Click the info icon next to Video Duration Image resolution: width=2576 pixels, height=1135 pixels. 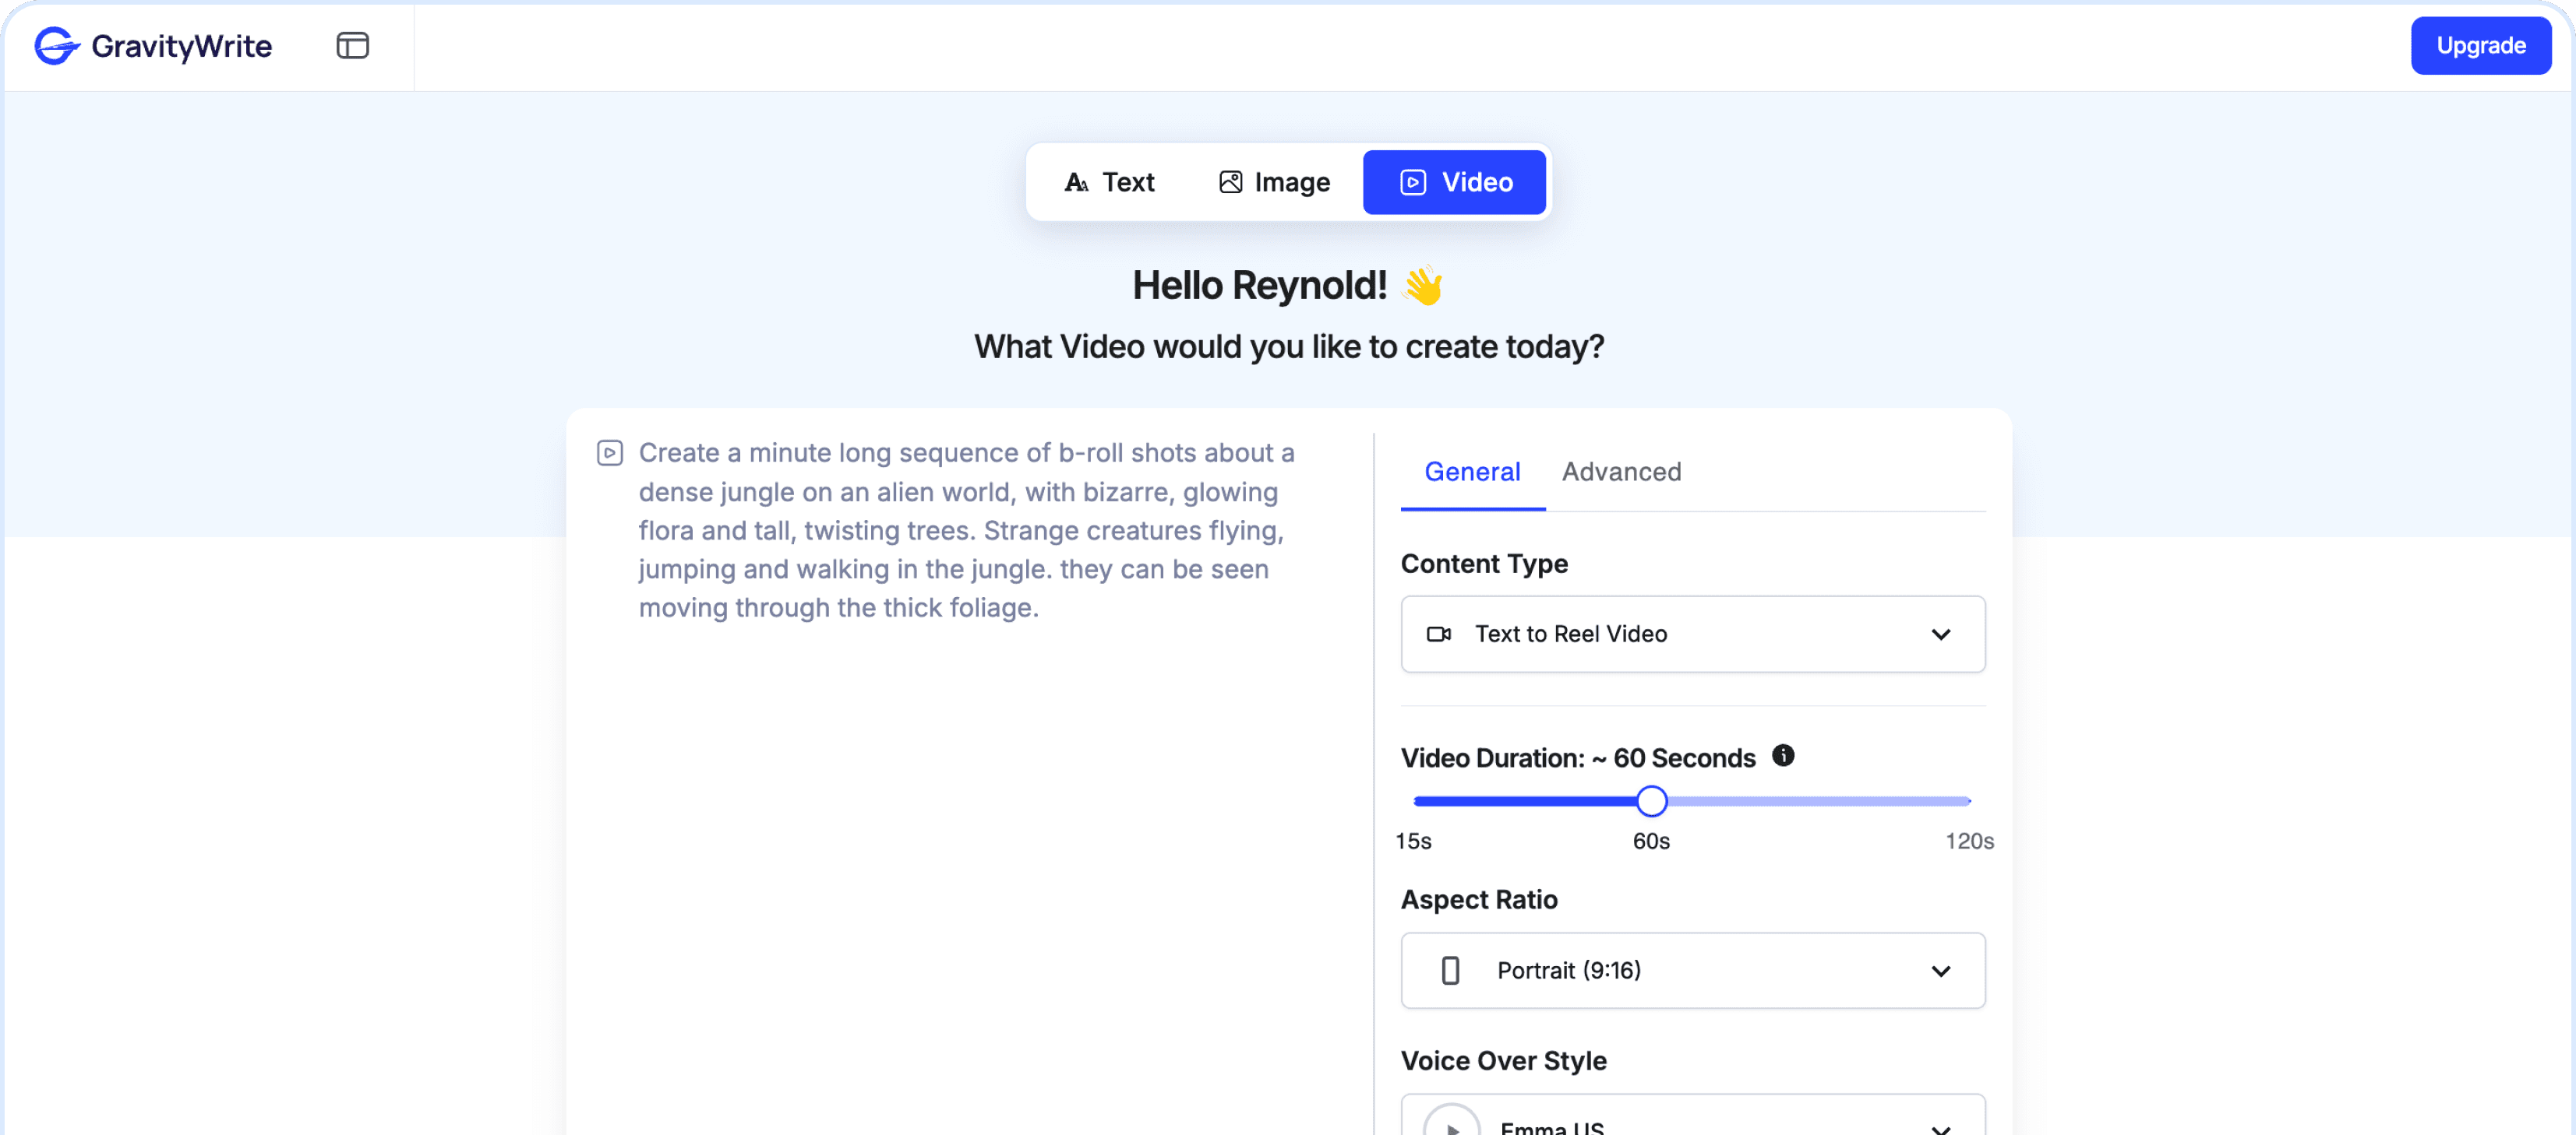pyautogui.click(x=1783, y=755)
